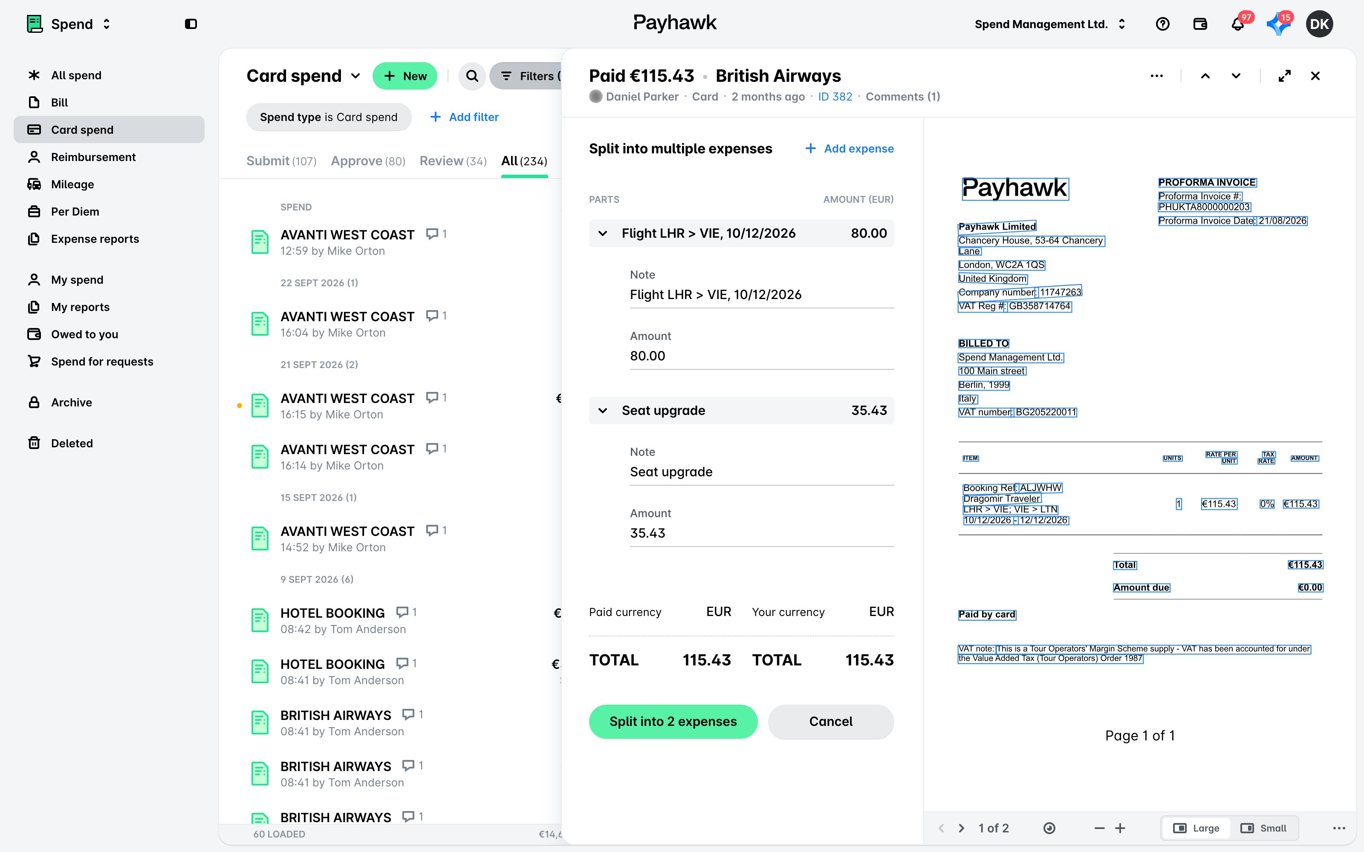Edit the 80.00 amount field
Viewport: 1364px width, 852px height.
(762, 356)
